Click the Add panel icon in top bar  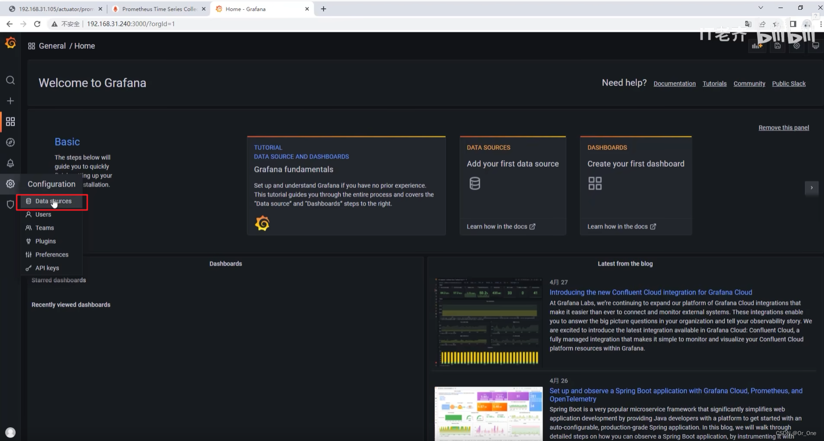tap(757, 46)
